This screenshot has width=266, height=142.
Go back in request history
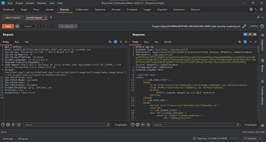click(40, 26)
